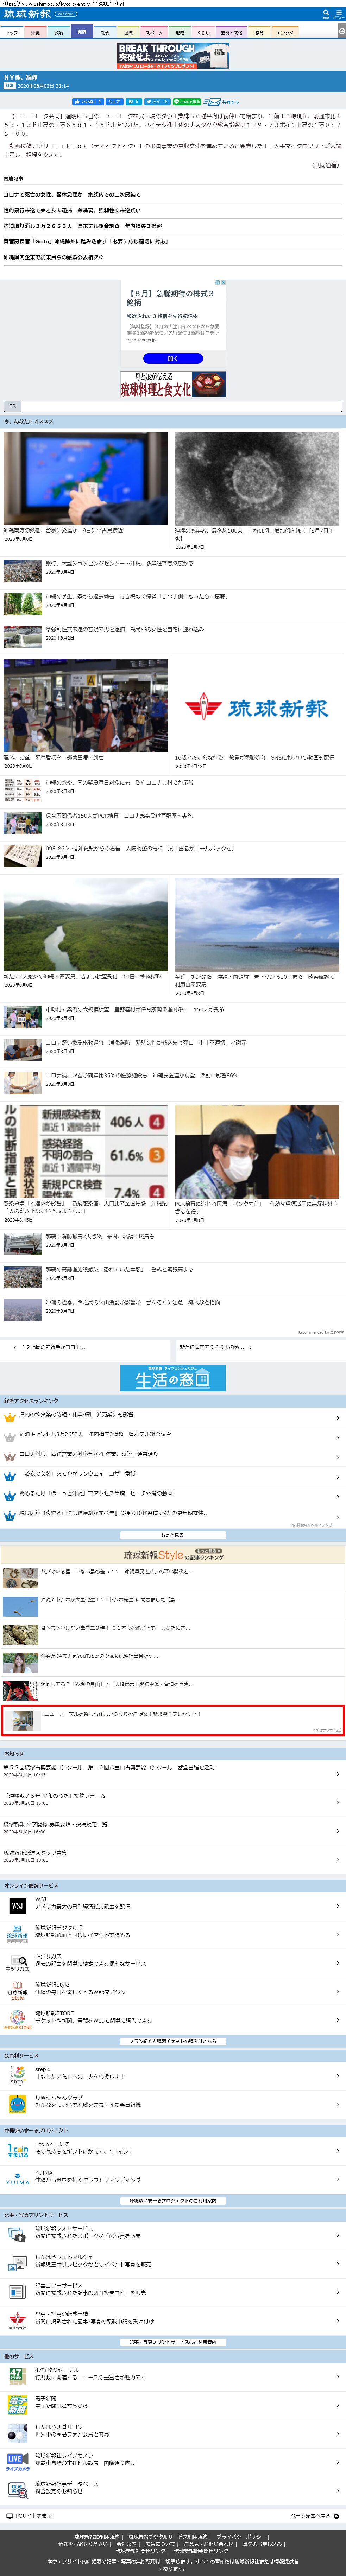Go to next article with the right chevron

coord(250,1347)
